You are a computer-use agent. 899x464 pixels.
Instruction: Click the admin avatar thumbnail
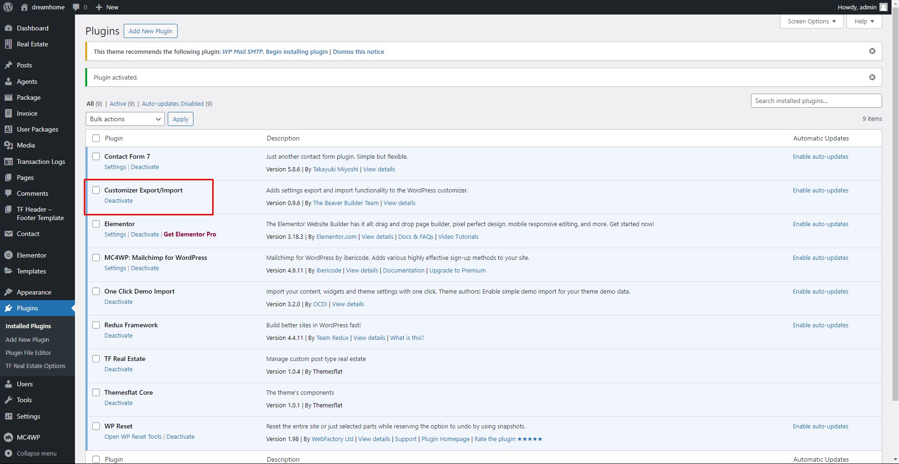click(884, 7)
